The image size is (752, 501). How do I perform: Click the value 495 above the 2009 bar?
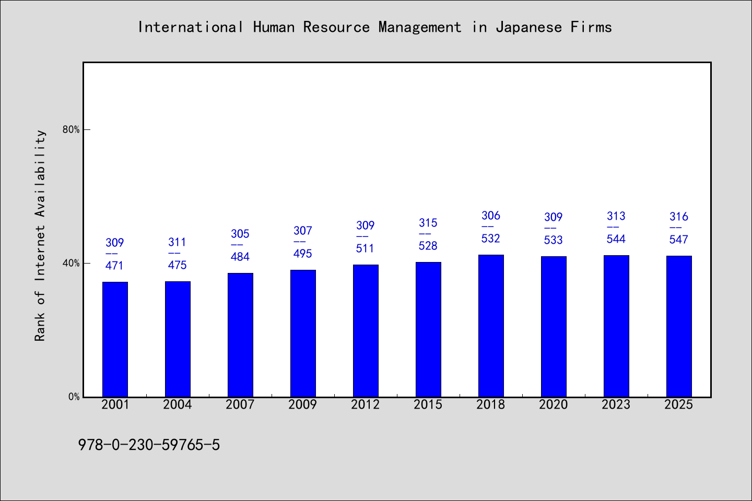303,254
